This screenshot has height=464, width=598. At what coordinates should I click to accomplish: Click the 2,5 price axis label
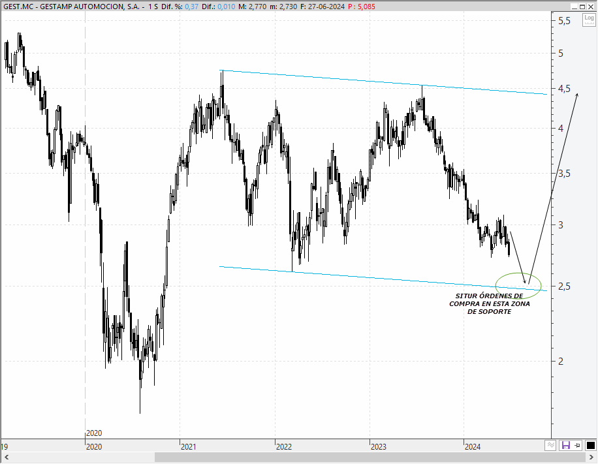pyautogui.click(x=564, y=286)
